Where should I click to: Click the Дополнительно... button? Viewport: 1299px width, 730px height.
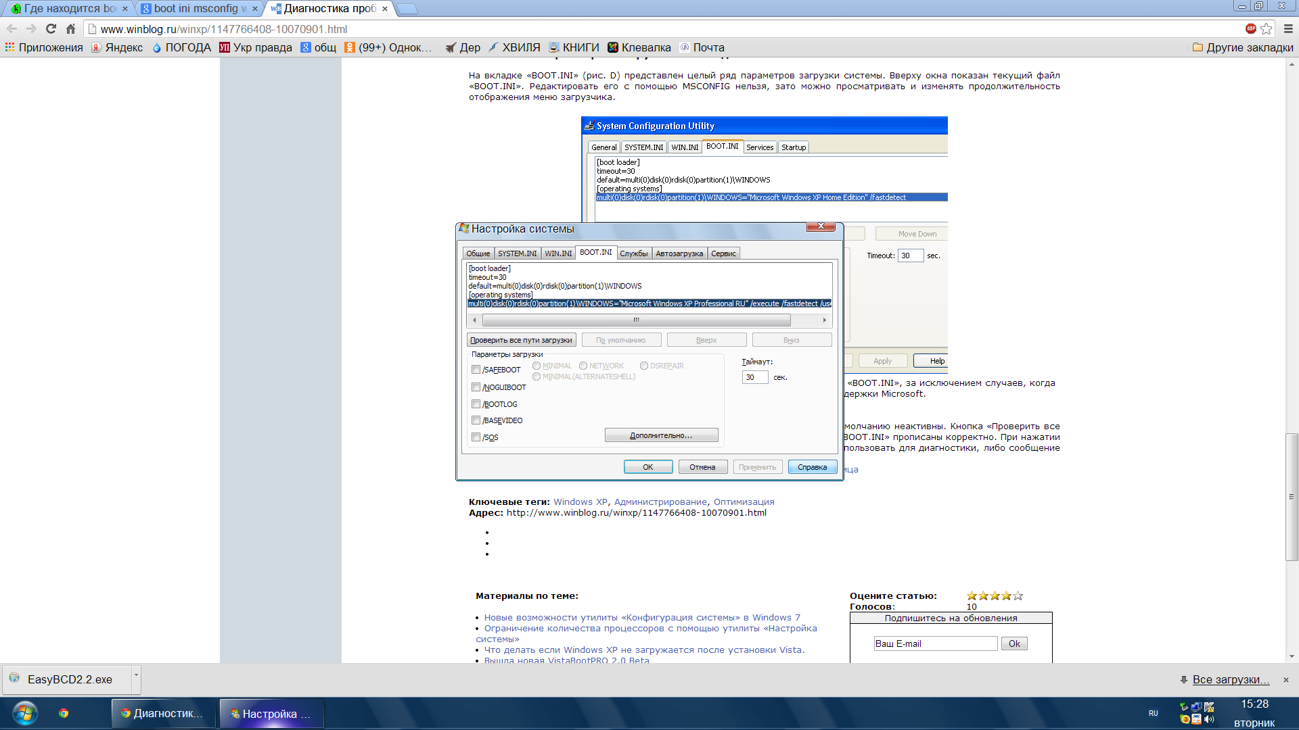tap(661, 435)
